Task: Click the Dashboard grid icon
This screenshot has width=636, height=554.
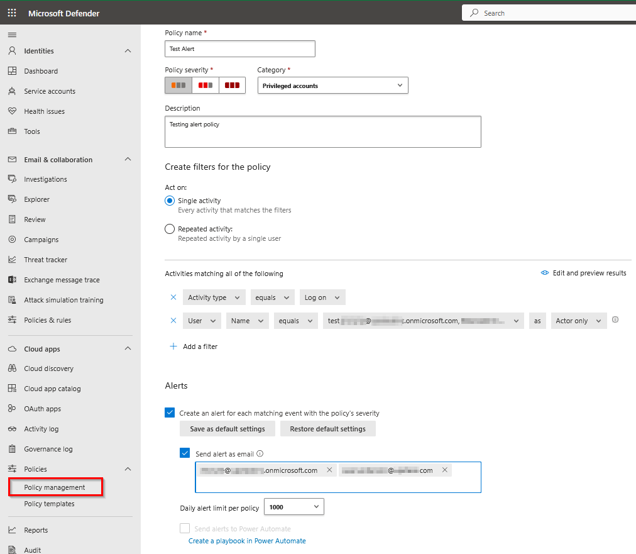Action: [x=12, y=71]
